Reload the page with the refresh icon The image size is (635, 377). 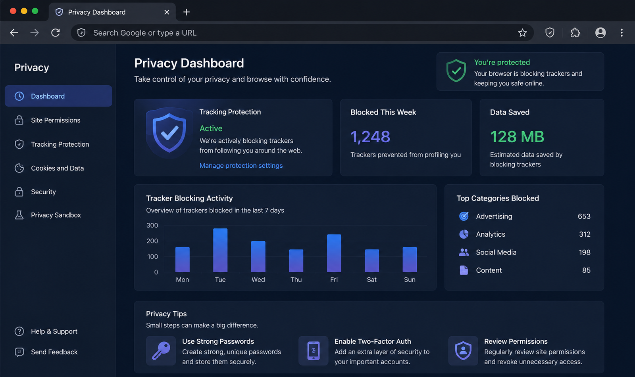click(56, 33)
